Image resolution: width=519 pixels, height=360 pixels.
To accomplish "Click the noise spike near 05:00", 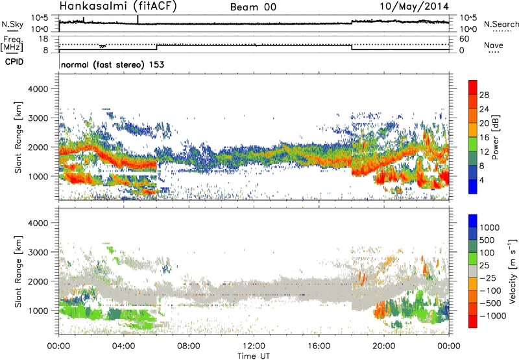I will [138, 19].
